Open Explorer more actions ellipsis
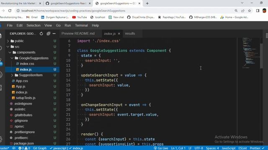Image resolution: width=268 pixels, height=150 pixels. pos(54,34)
